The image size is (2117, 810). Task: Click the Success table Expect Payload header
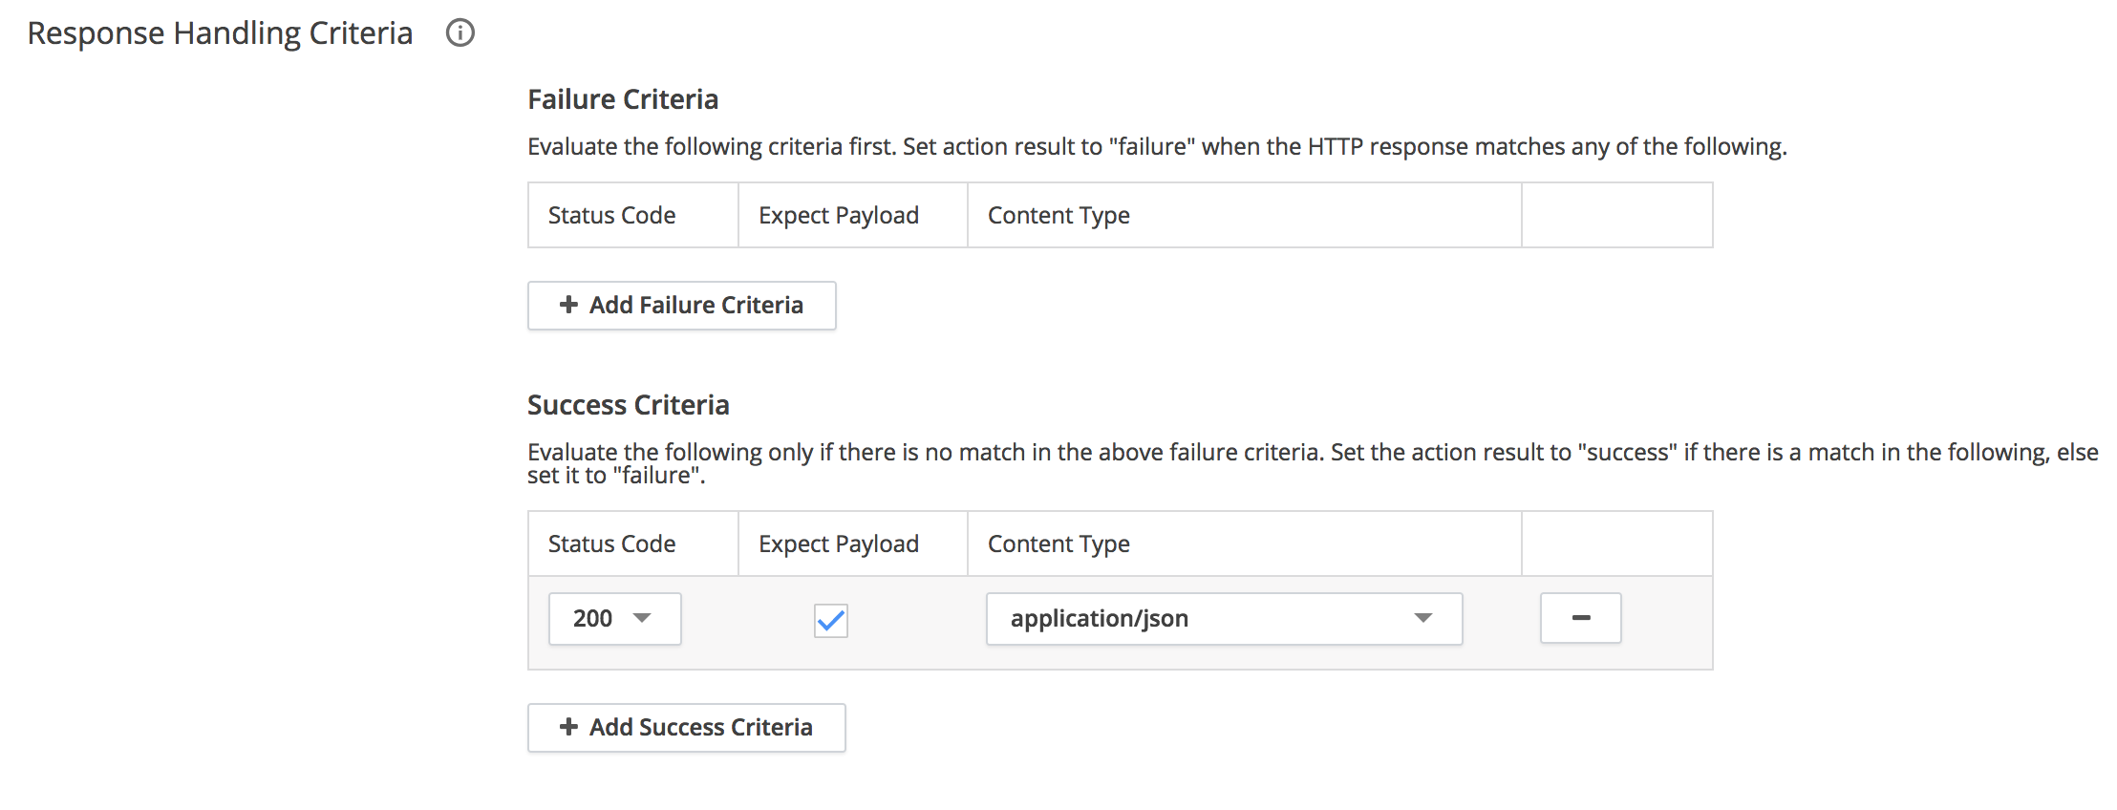point(838,544)
